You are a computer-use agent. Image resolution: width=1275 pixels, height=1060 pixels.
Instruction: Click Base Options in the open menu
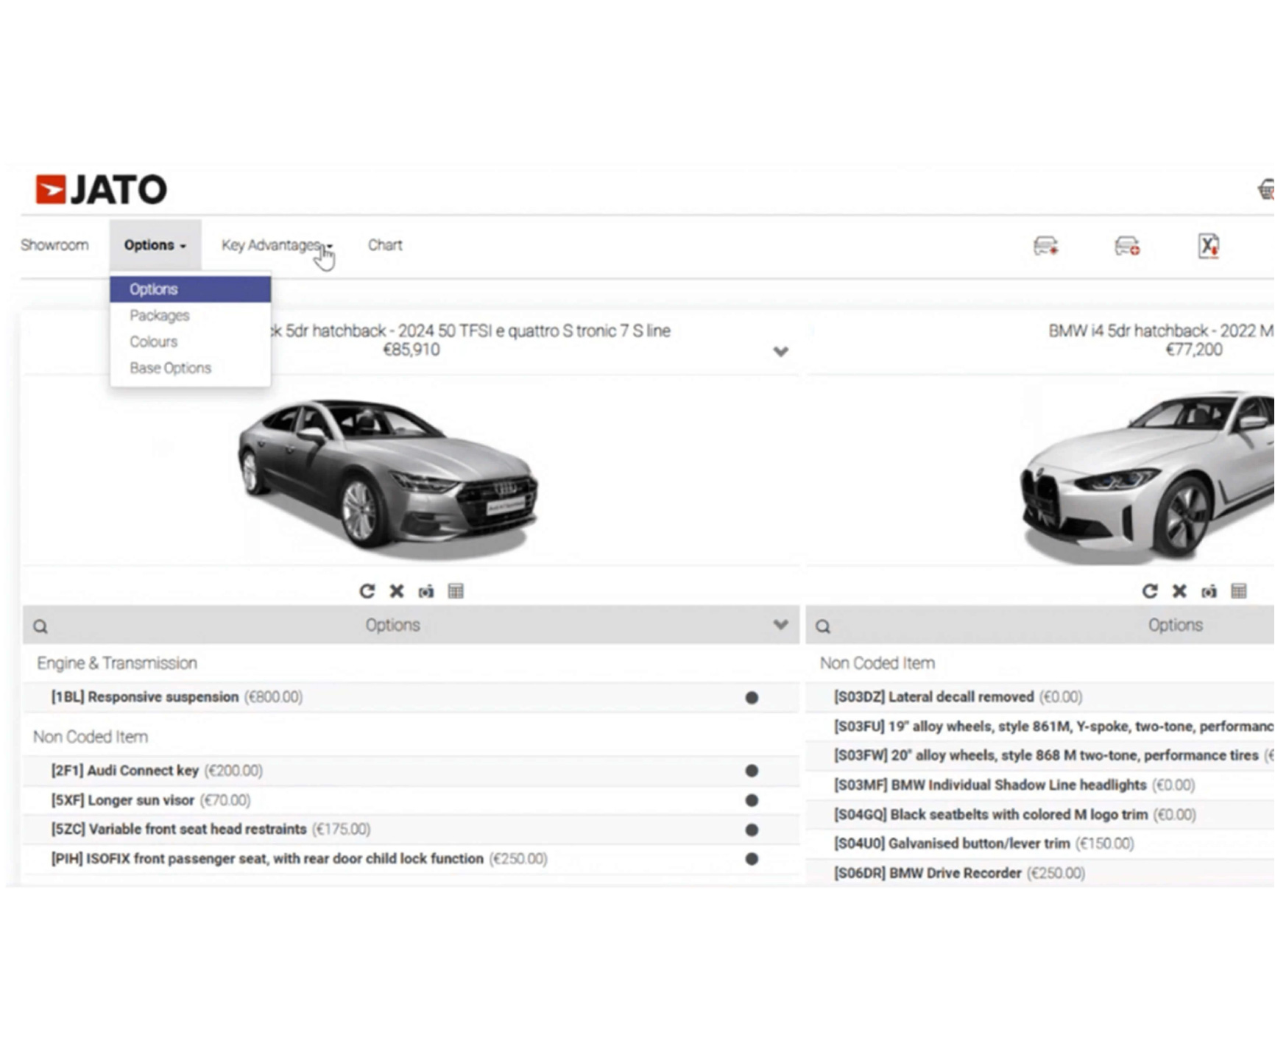[x=171, y=367]
